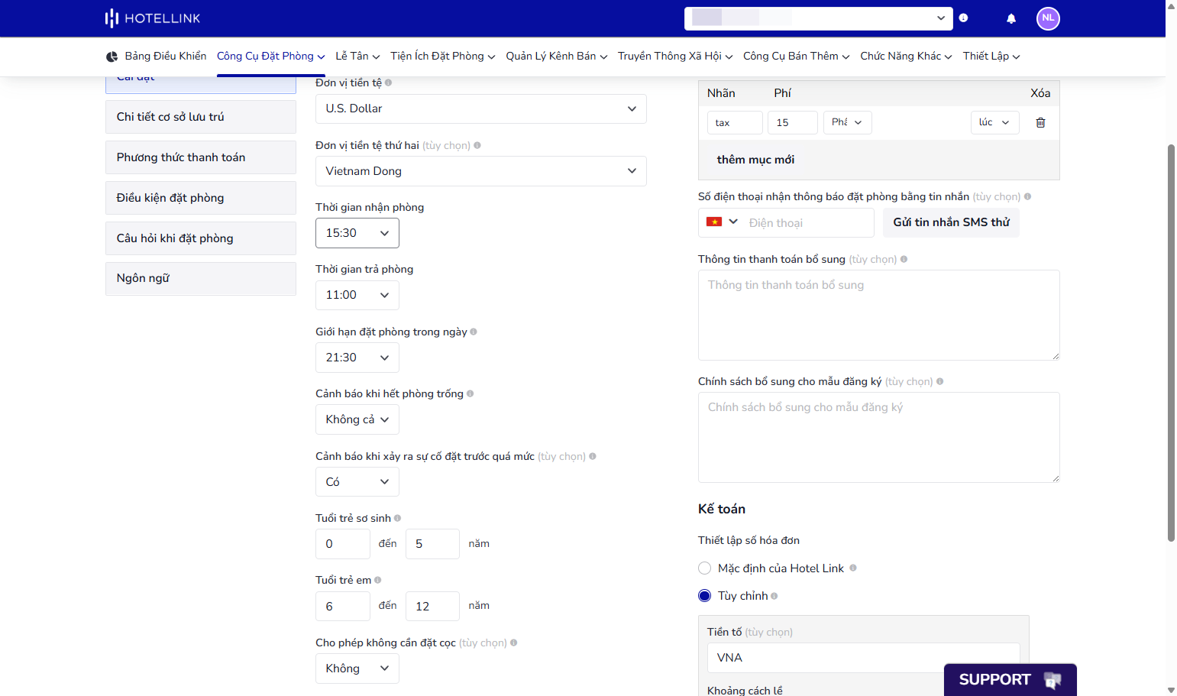Click the info icon beside property selector
The image size is (1177, 696).
pyautogui.click(x=964, y=18)
